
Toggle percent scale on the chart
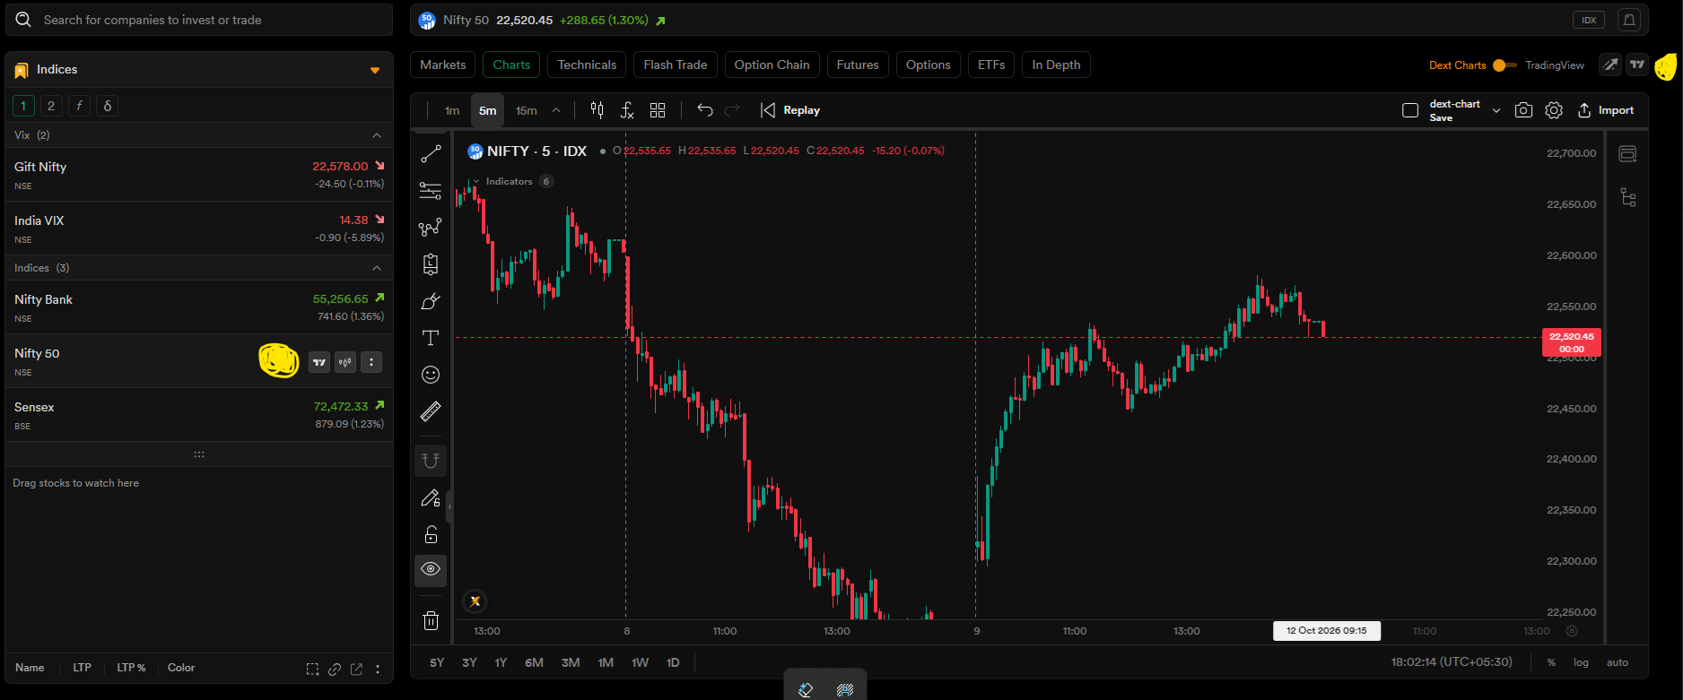(1551, 662)
